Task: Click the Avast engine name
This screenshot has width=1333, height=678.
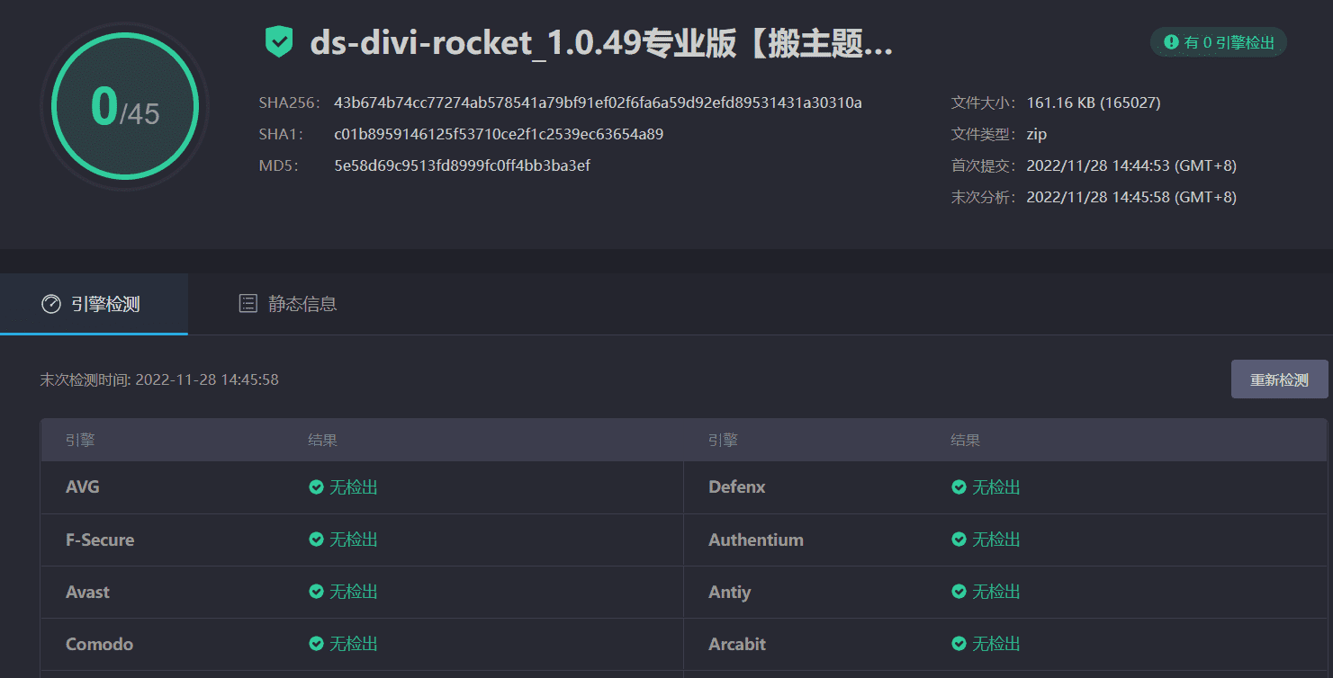Action: coord(87,592)
